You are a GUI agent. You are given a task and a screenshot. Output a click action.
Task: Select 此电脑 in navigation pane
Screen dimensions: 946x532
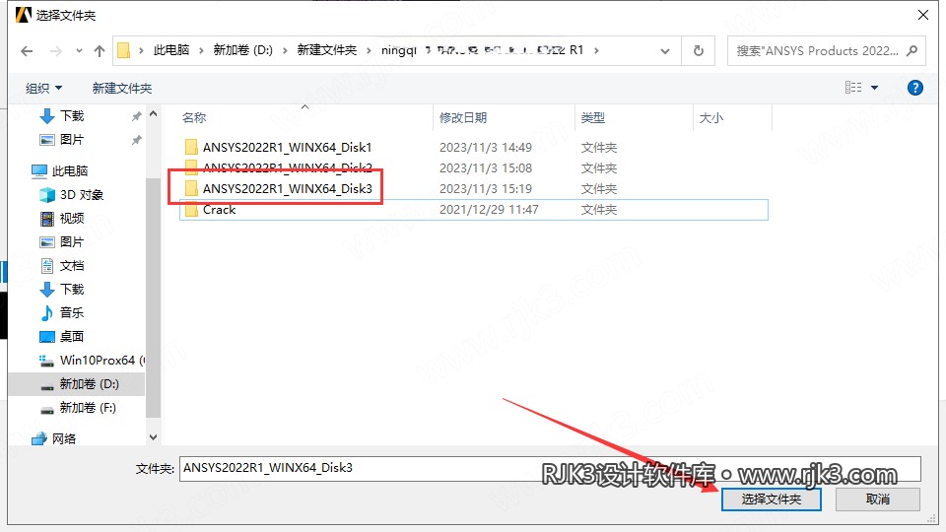(69, 171)
